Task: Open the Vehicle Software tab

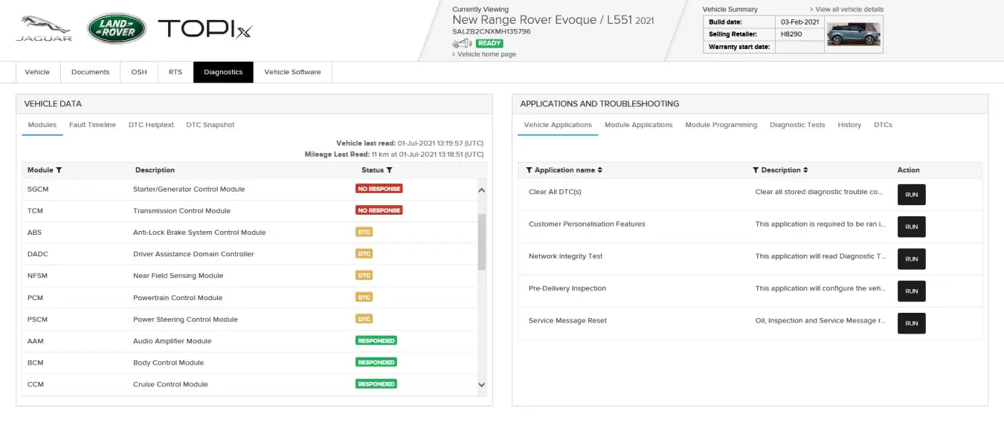Action: coord(292,72)
